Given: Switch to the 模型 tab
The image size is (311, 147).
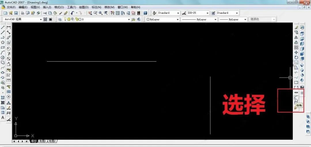Looking at the screenshot, I should [x=34, y=141].
